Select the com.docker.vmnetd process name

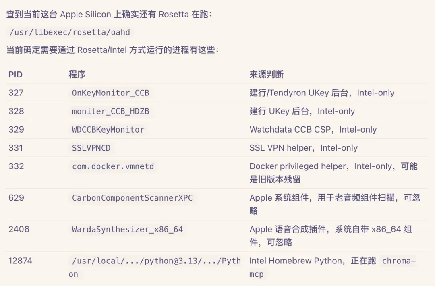[113, 166]
